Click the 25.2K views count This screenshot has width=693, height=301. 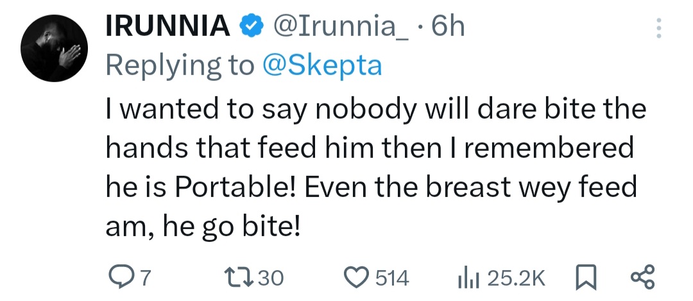[x=516, y=278]
